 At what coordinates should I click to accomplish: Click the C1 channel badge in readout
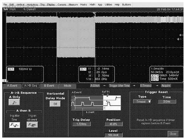11,69
